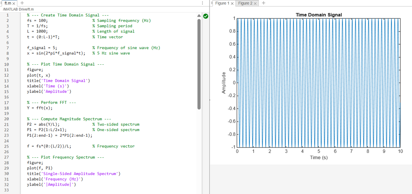Click the 'P2 = abs(Y/L);' code
Image resolution: width=412 pixels, height=194 pixels.
pyautogui.click(x=43, y=125)
